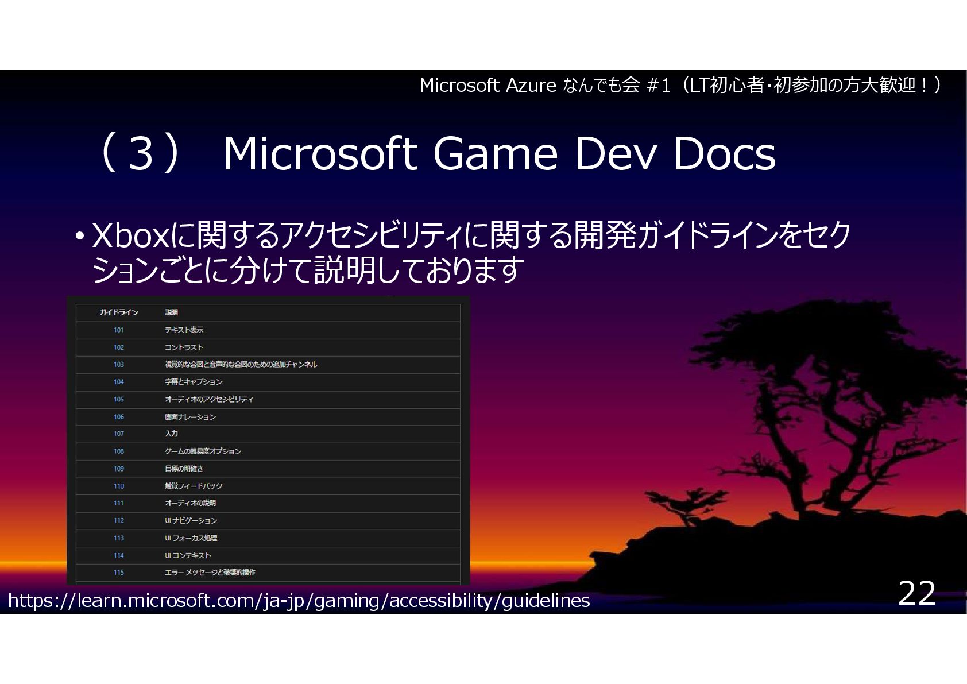Click the 視覚的な合図と音声的な合図のための追加チャンネル row text
The image size is (967, 684).
tap(241, 365)
